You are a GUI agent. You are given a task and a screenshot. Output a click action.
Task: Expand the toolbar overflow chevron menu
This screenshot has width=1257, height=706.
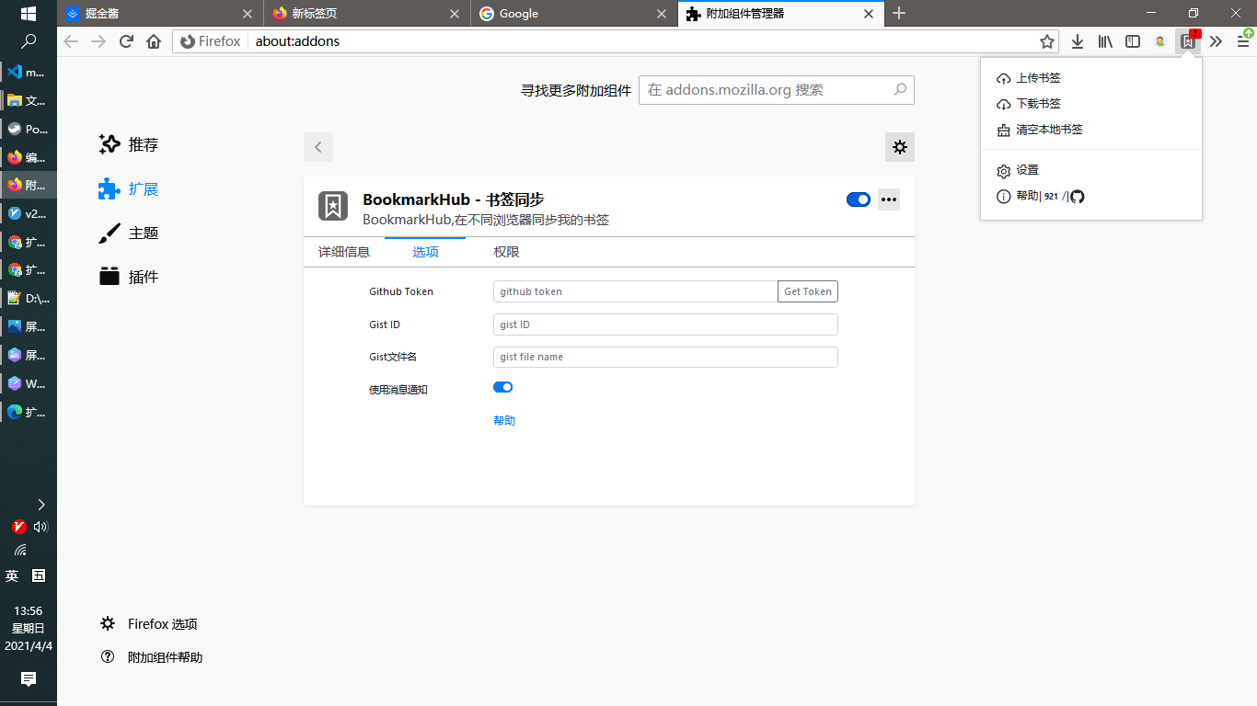(1216, 41)
